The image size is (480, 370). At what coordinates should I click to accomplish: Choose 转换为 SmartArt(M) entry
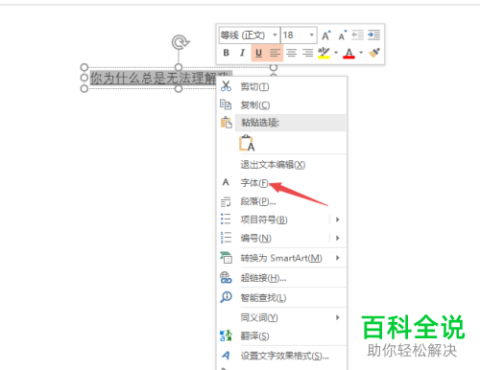tap(281, 258)
